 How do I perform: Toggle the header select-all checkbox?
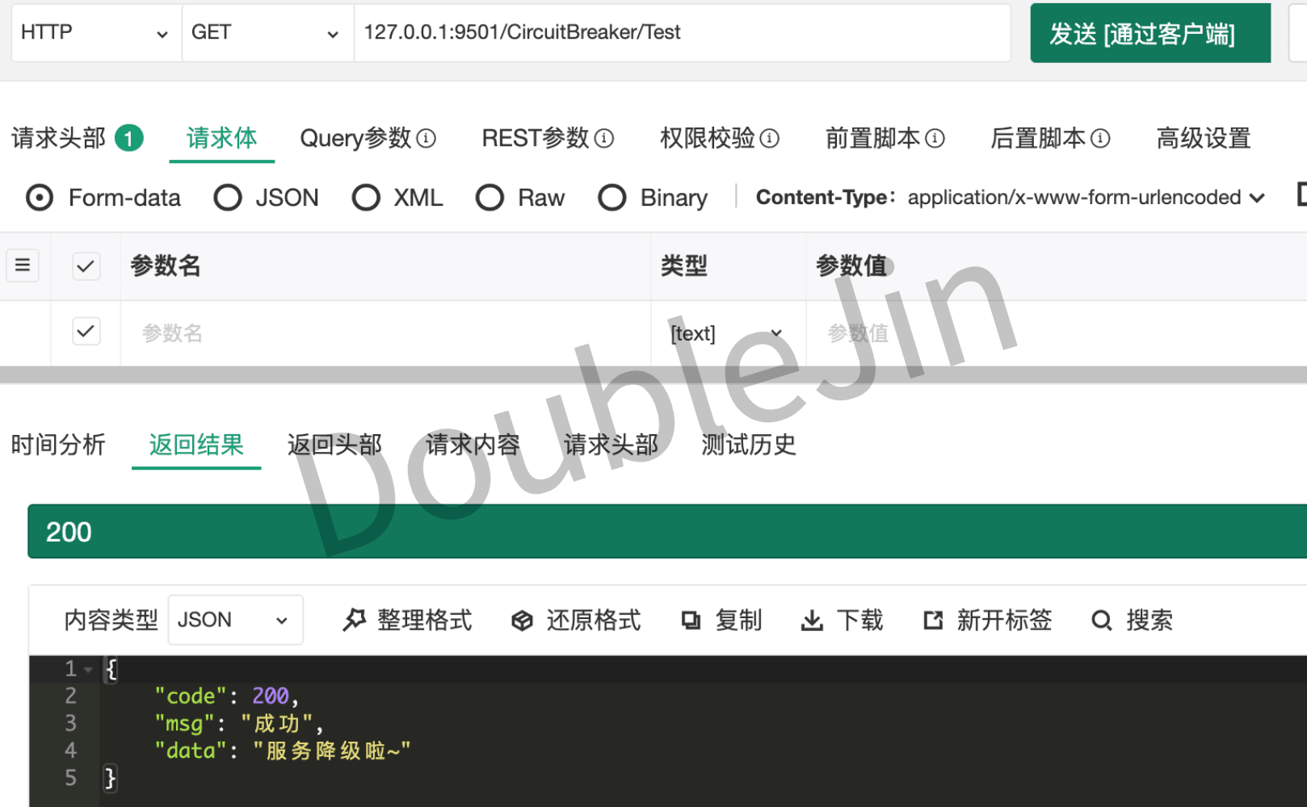pyautogui.click(x=86, y=266)
